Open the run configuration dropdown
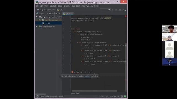177x99 pixels. [x=105, y=10]
